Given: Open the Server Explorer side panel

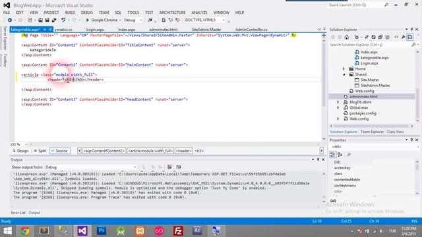Looking at the screenshot, I should 5,38.
